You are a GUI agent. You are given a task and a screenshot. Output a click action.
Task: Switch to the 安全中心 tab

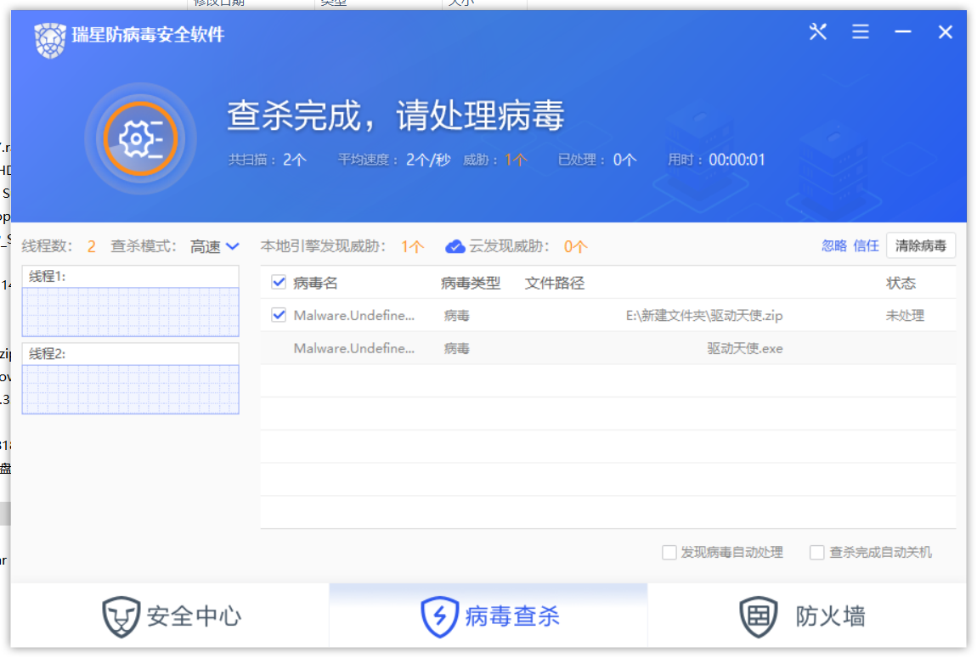[170, 616]
